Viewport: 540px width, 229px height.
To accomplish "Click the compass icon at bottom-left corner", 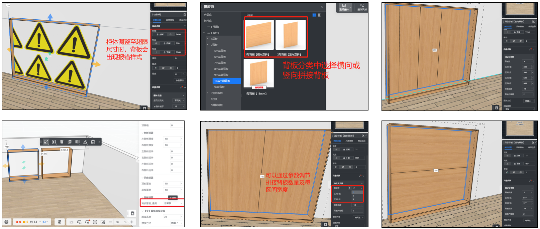I will (6, 222).
